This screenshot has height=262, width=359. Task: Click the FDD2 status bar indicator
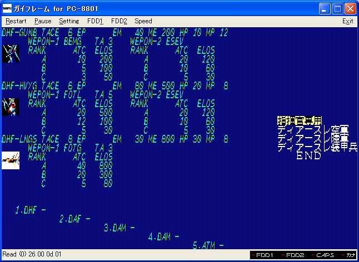(295, 255)
